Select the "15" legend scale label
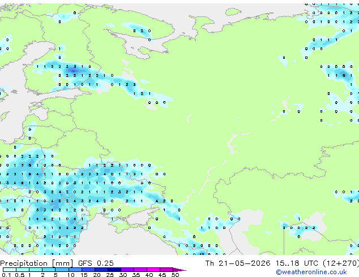Viewport: 359px width, 277px height. [x=84, y=275]
